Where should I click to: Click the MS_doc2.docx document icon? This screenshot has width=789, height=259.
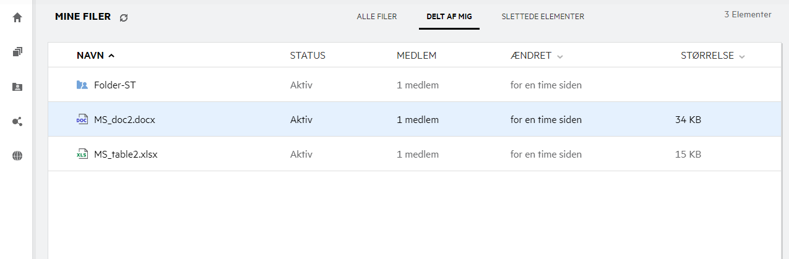(82, 120)
